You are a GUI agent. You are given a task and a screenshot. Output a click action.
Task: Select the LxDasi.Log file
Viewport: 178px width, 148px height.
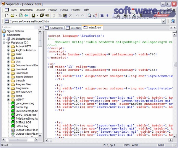22,126
